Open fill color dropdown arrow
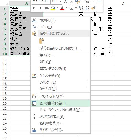131x140 pixels. 57,8
